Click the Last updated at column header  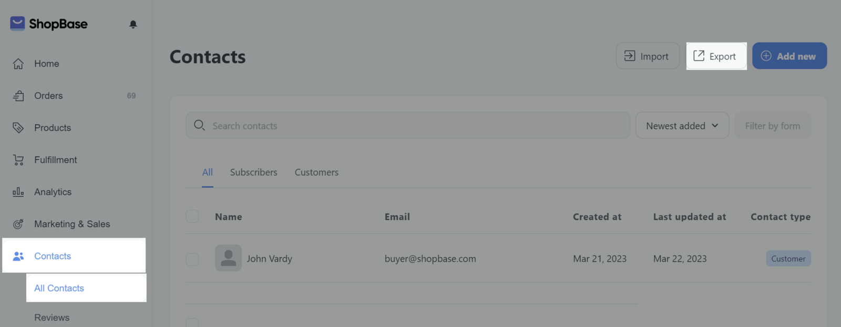[x=690, y=217]
